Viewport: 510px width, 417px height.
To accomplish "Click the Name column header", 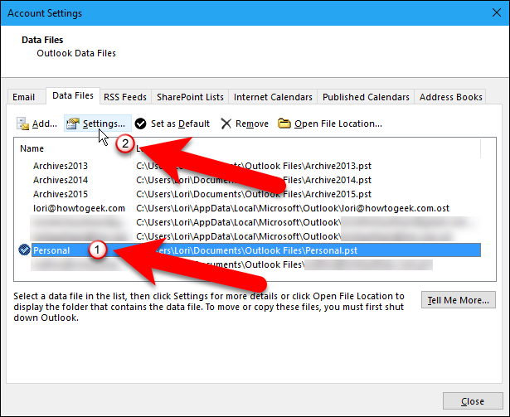I will (x=32, y=148).
